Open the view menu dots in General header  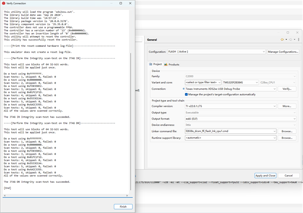[x=299, y=40]
